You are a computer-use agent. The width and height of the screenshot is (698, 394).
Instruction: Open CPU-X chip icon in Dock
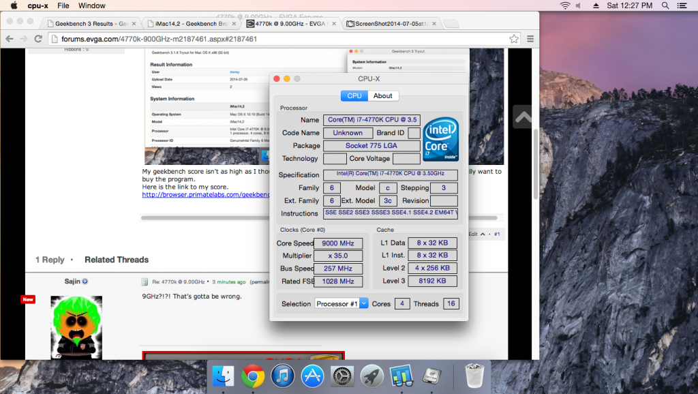431,377
